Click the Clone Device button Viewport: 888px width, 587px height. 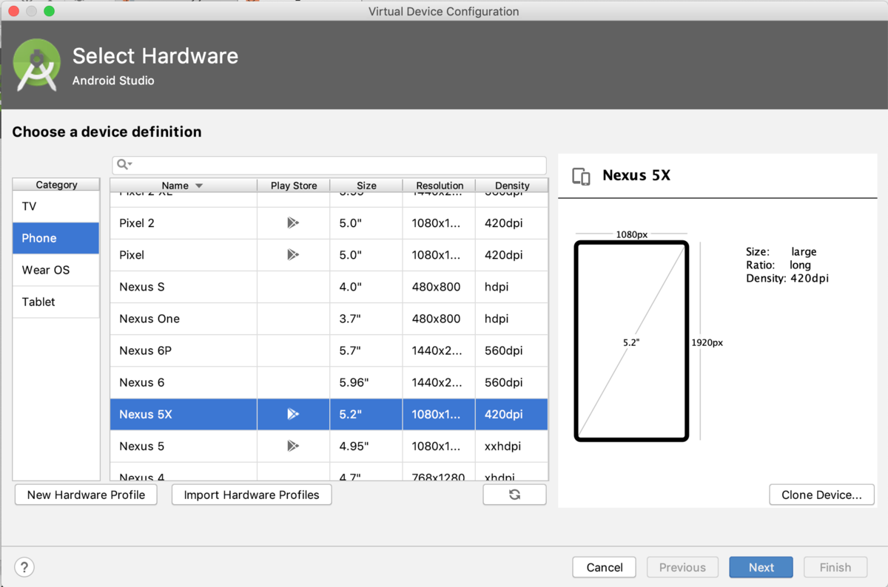821,495
